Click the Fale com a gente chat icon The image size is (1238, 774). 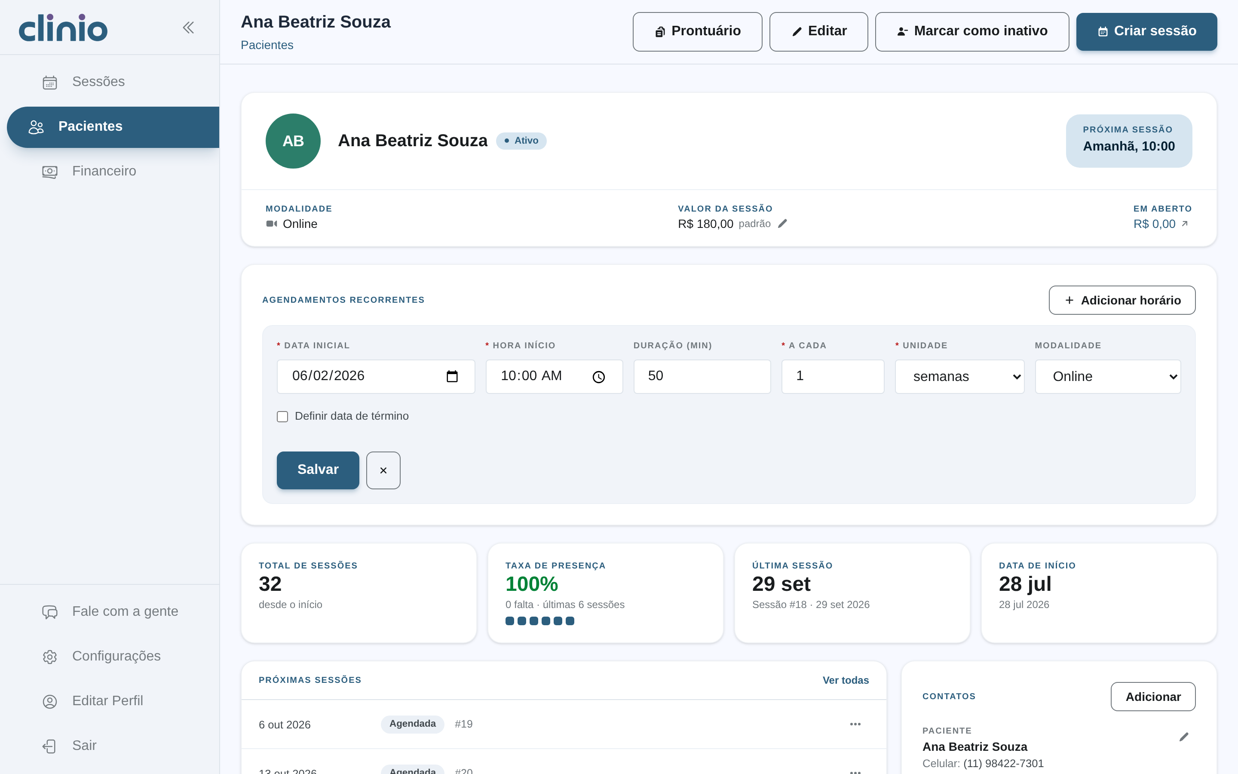point(49,612)
